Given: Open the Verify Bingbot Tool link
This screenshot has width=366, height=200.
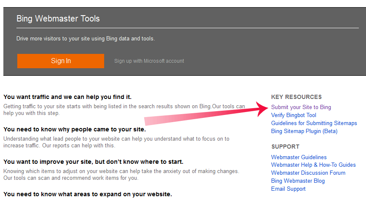Looking at the screenshot, I should point(293,115).
